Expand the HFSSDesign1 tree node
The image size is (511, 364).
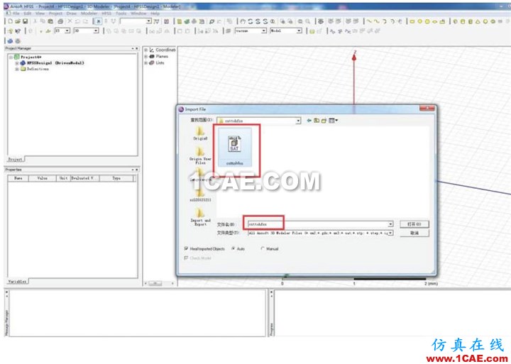(x=17, y=63)
